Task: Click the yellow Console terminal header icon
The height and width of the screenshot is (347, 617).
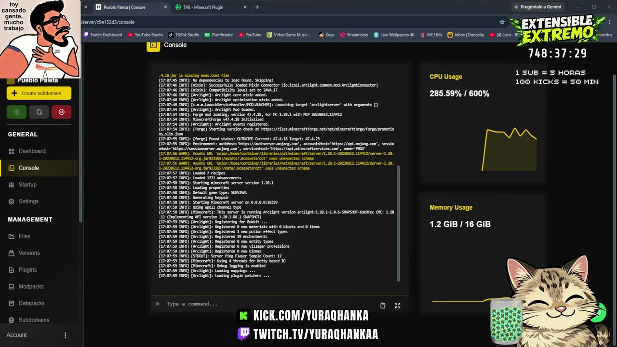Action: 153,45
